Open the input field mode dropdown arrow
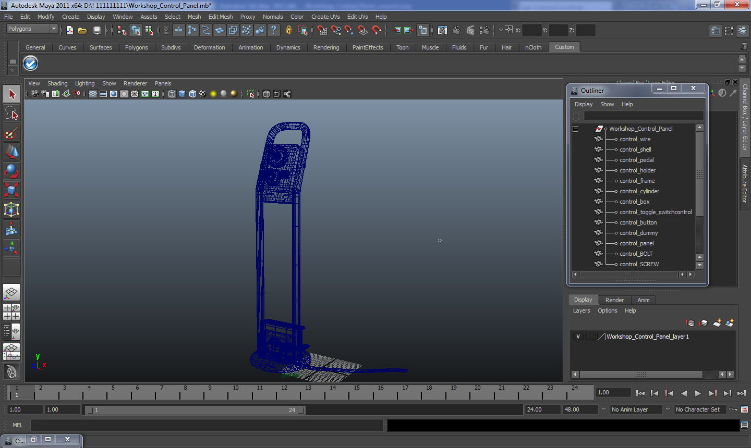Screen dimensions: 751x448 pos(501,30)
